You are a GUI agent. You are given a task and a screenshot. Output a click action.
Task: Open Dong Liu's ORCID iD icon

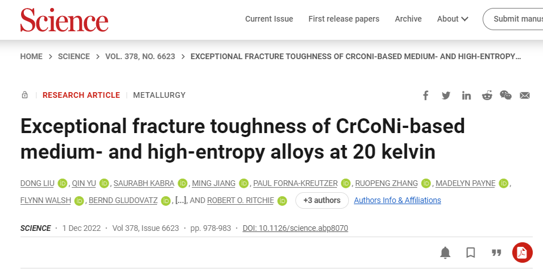click(63, 183)
